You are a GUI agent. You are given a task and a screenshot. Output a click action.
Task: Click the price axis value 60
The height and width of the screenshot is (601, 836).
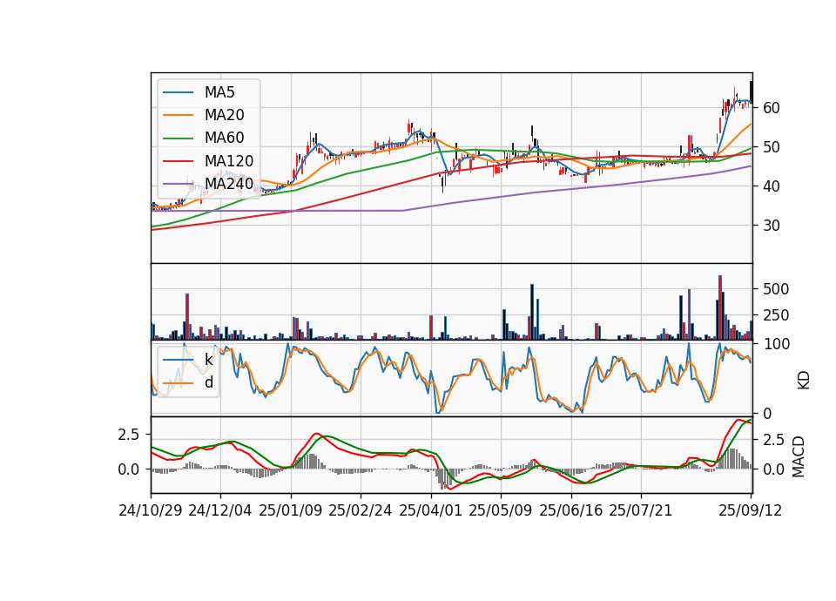(x=772, y=108)
